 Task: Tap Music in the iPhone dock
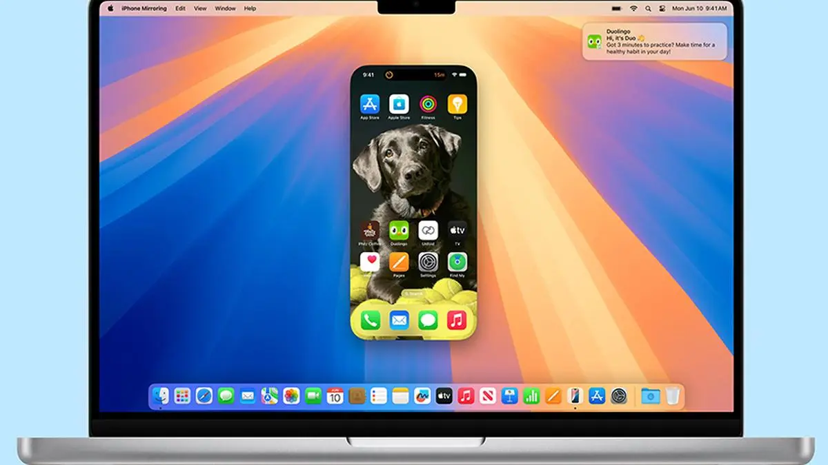(457, 320)
